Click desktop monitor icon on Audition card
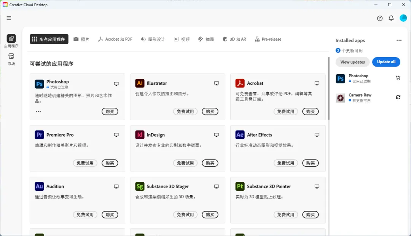Screen dimensions: 411x236 pos(116,187)
